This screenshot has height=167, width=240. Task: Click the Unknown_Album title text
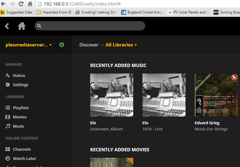tap(106, 129)
